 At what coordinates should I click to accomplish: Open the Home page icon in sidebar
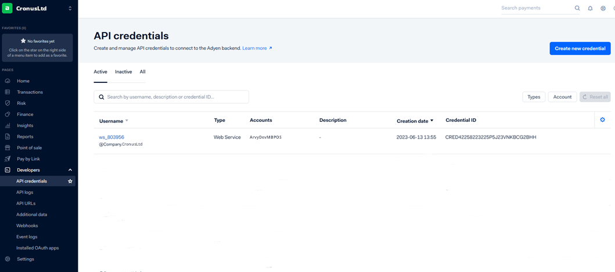coord(8,81)
